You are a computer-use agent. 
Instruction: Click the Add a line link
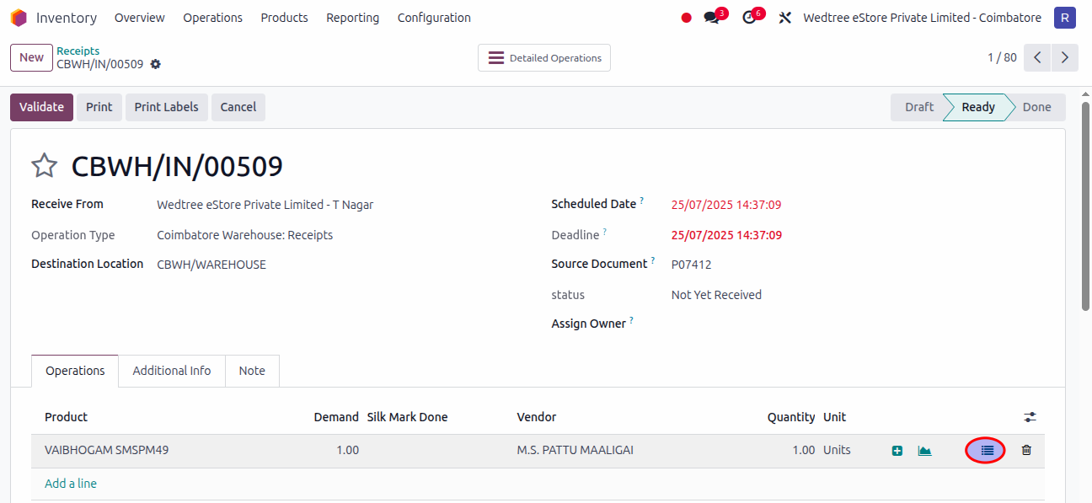tap(71, 484)
